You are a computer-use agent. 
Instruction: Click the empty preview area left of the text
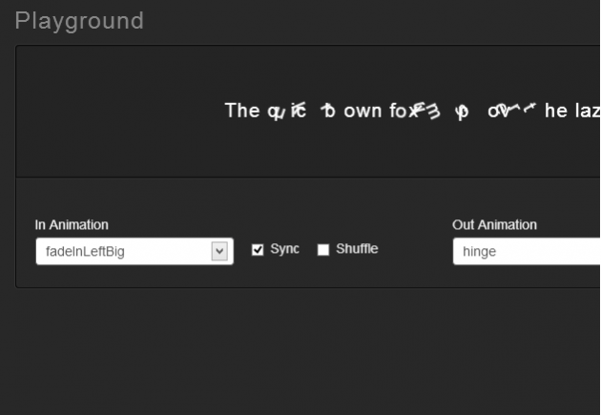click(x=114, y=111)
